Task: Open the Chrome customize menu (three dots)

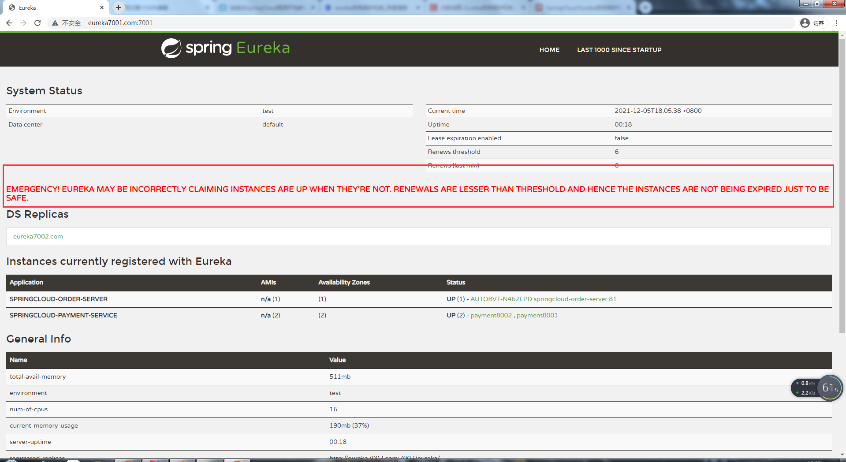Action: 836,23
